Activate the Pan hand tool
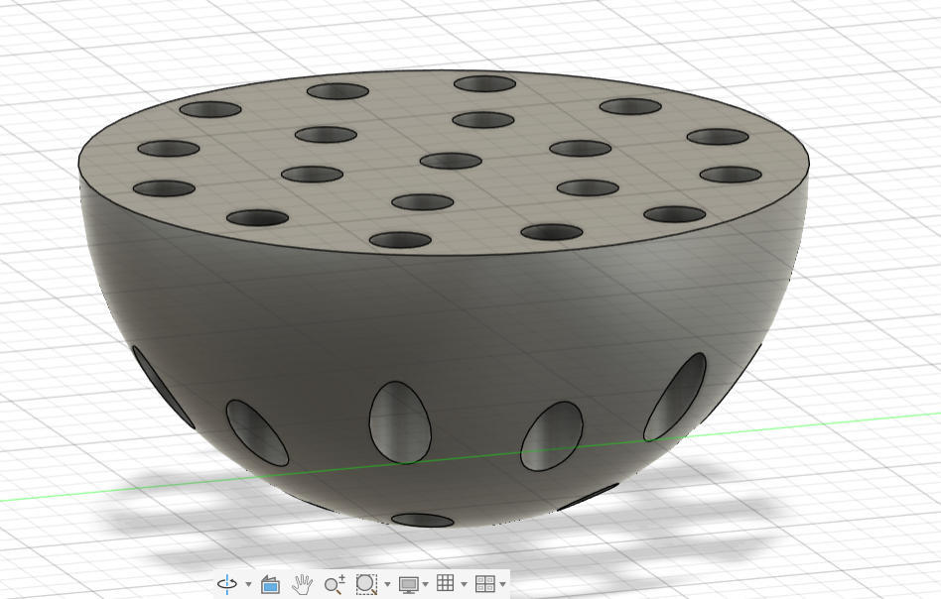Image resolution: width=941 pixels, height=599 pixels. (303, 584)
